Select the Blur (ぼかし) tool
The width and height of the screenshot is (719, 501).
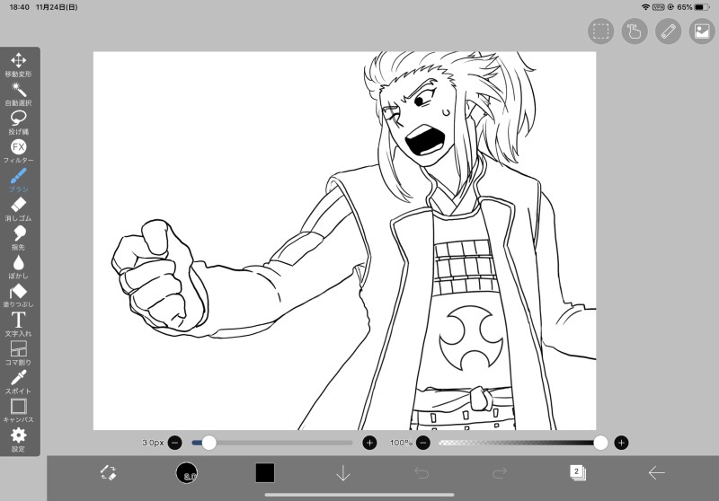click(x=18, y=267)
